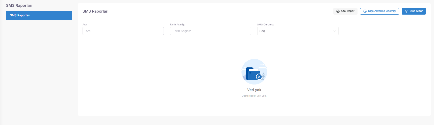The width and height of the screenshot is (434, 125).
Task: Focus the Ara search input field
Action: (x=123, y=31)
